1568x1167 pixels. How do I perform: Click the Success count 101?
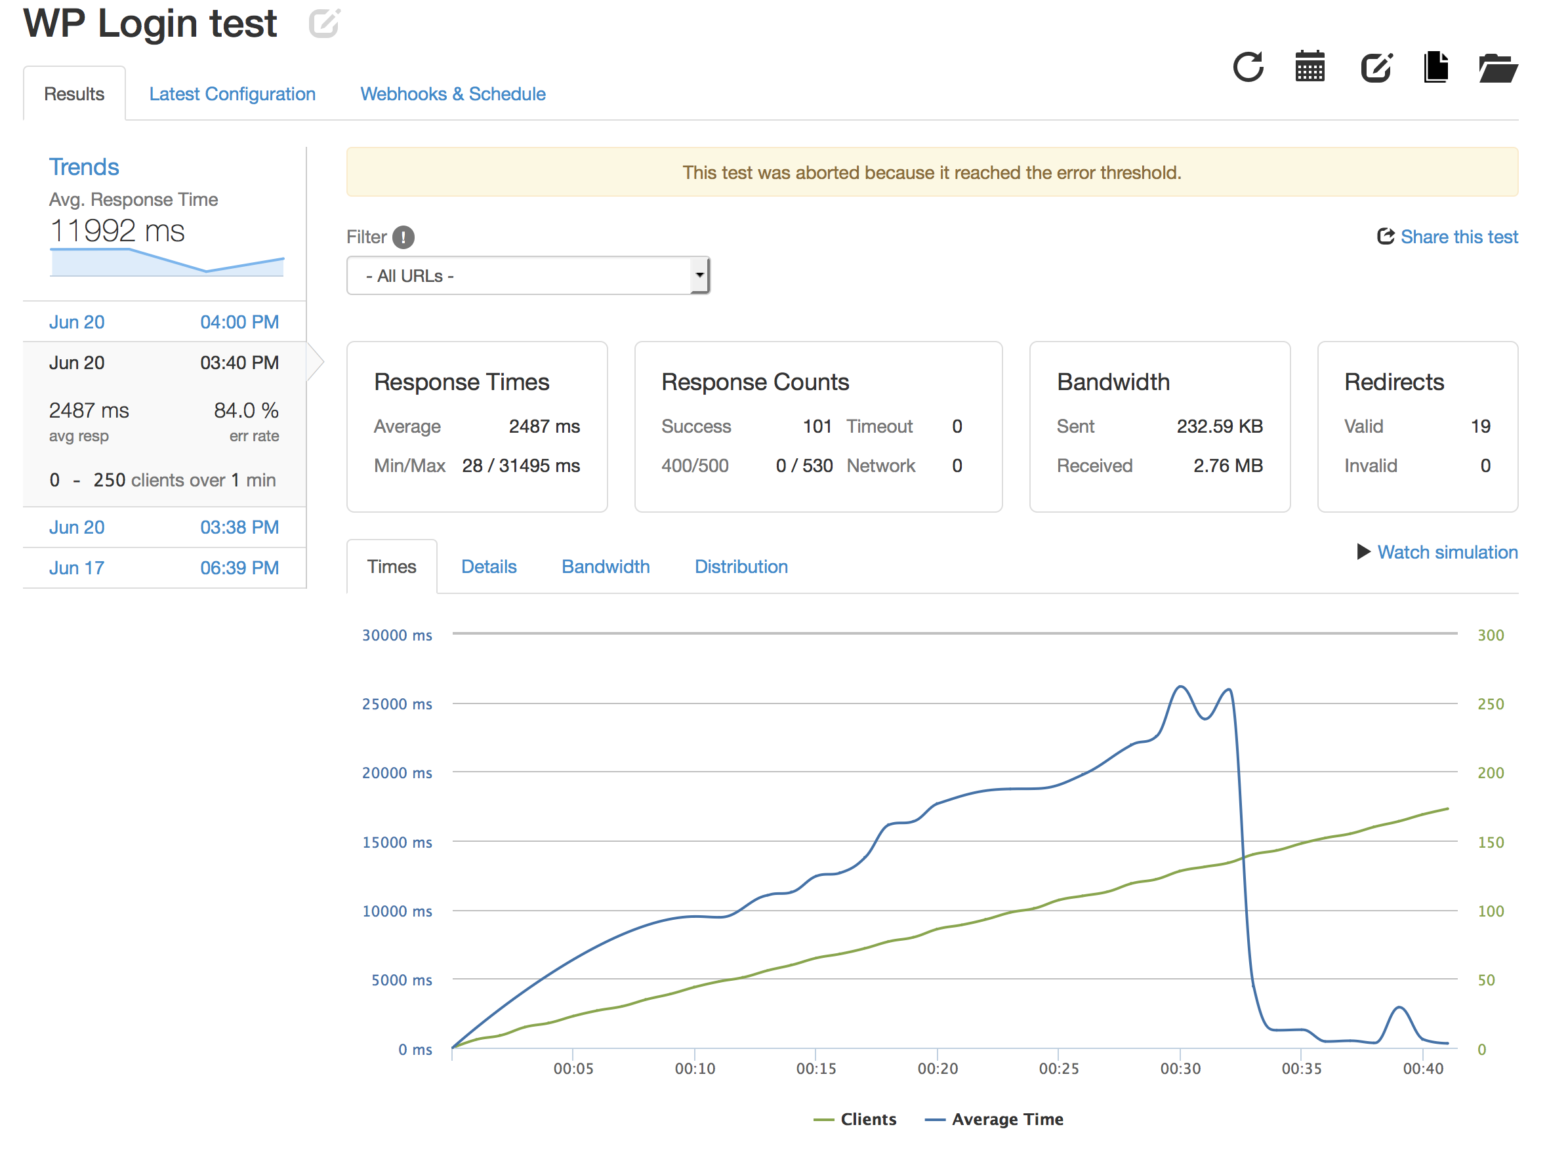[817, 426]
